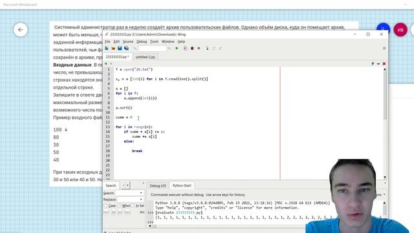
Task: Click the green back navigation arrow above editor
Action: click(x=106, y=63)
